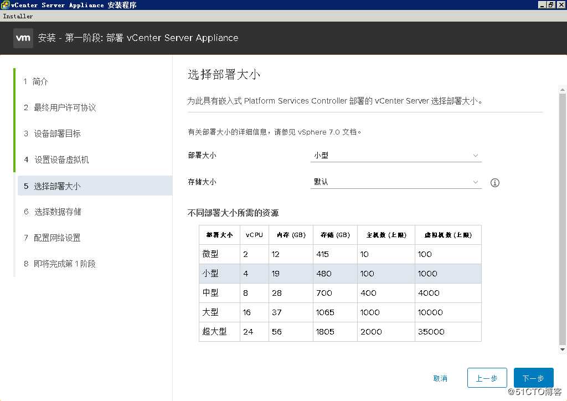Click the VM count value 35000
This screenshot has height=401, width=567.
(x=431, y=332)
